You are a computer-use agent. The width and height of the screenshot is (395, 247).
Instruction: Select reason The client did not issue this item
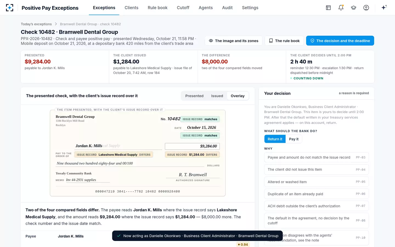point(317,170)
